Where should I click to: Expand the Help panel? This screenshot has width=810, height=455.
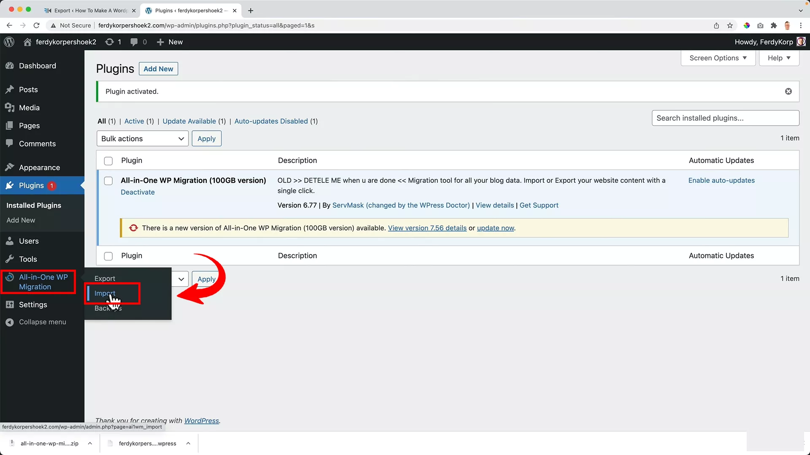click(779, 58)
